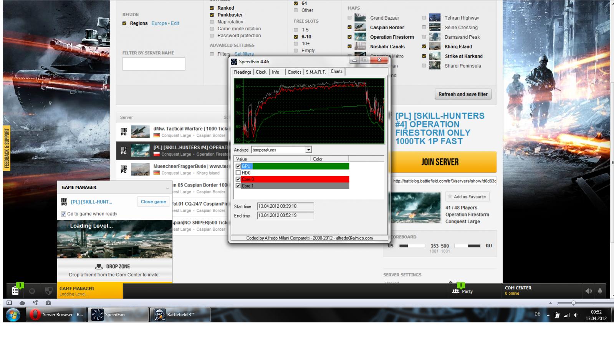The height and width of the screenshot is (345, 614).
Task: Open Feedback & Support side tab
Action: [x=7, y=149]
